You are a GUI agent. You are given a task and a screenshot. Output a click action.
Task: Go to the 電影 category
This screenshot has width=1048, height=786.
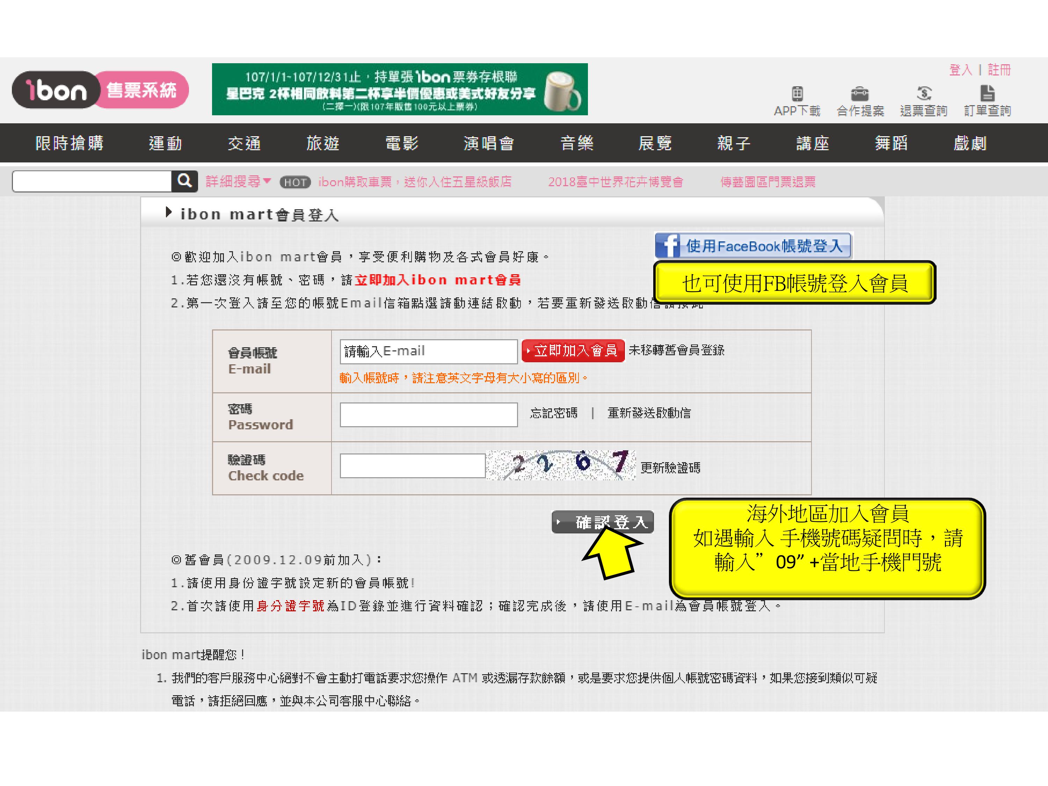tap(402, 143)
